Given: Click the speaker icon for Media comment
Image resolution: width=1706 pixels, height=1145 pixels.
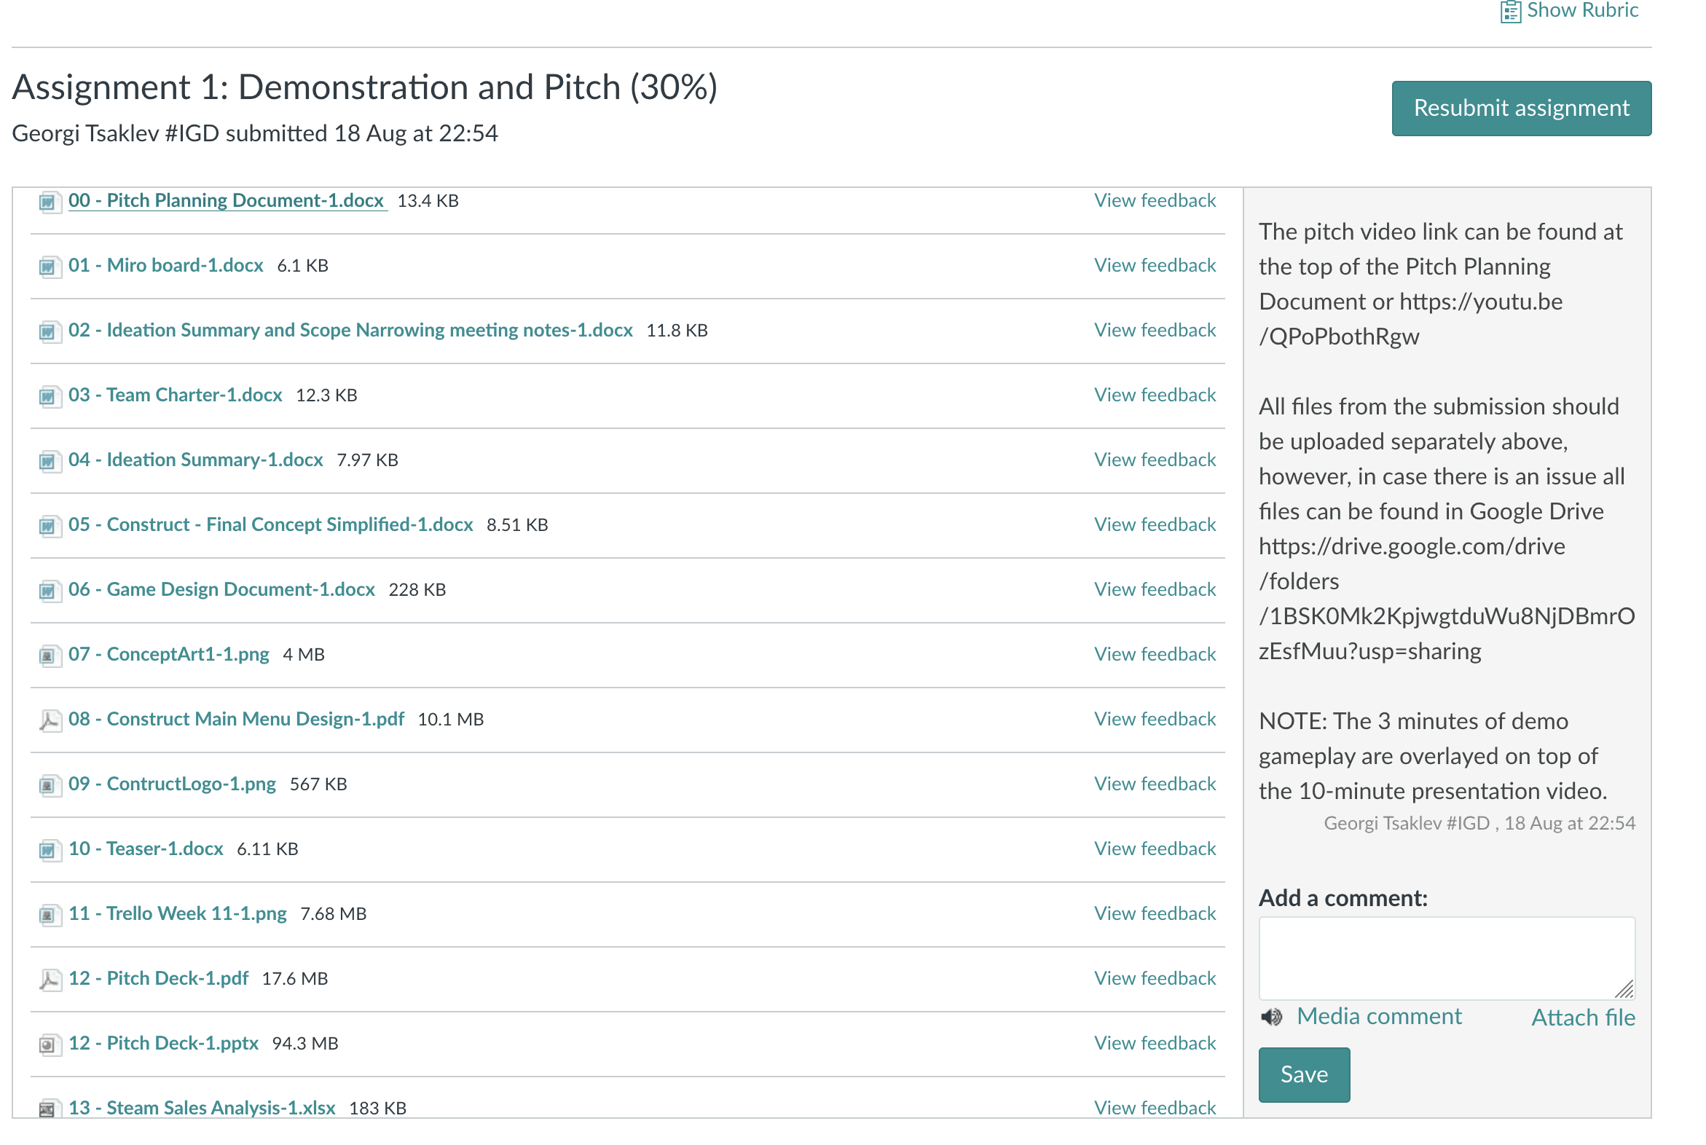Looking at the screenshot, I should pos(1271,1018).
